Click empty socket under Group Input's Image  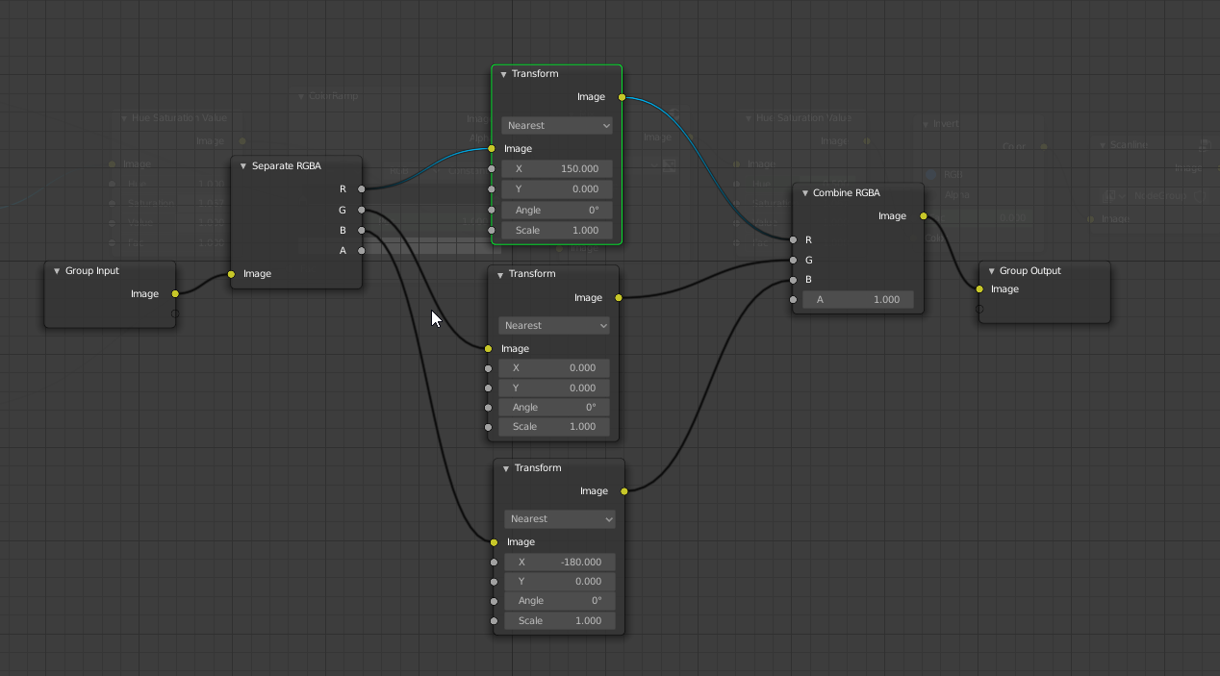coord(175,313)
